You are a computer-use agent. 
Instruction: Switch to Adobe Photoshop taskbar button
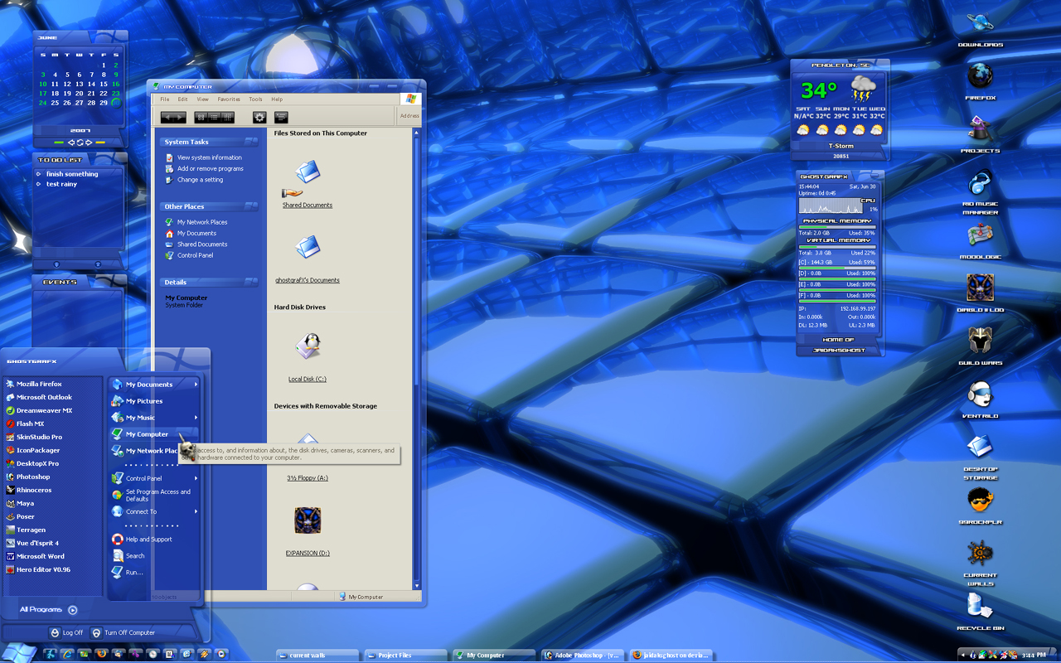583,655
